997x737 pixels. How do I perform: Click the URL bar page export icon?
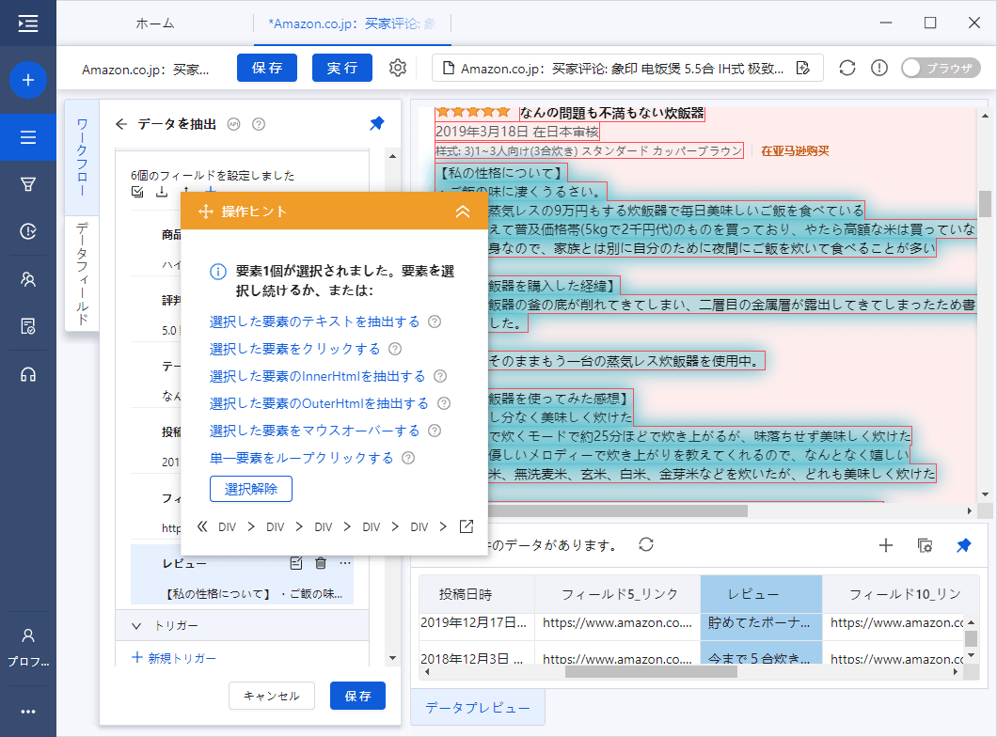pos(803,68)
